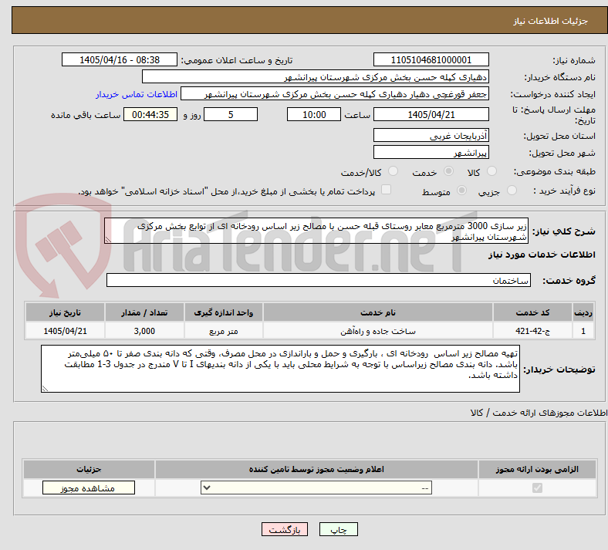
Task: Click unit cell متر مربع
Action: click(224, 331)
